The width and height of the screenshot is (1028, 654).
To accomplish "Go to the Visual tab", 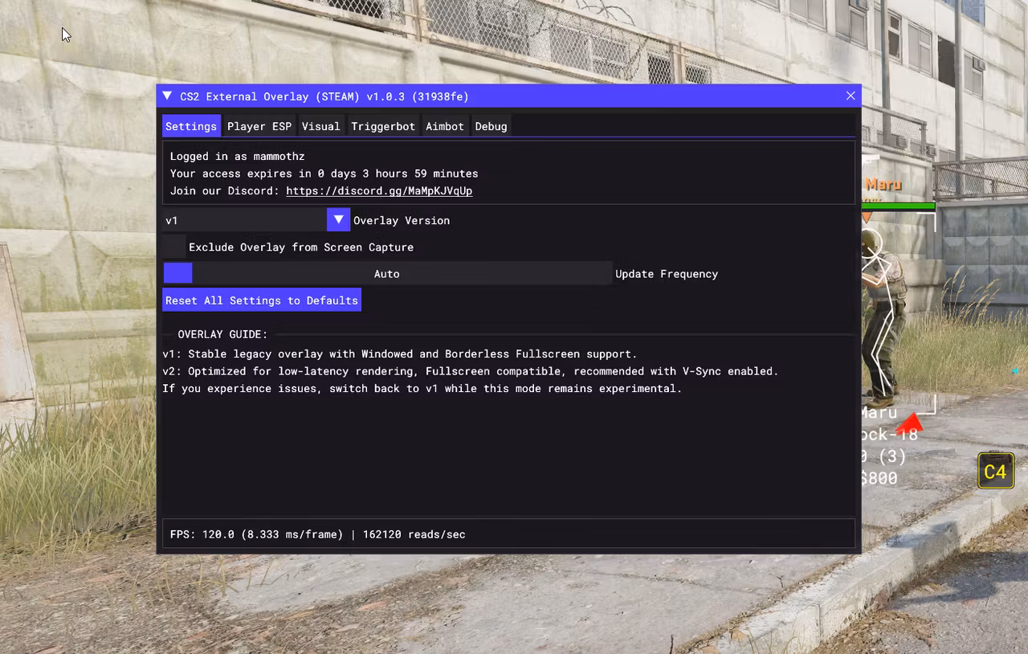I will [321, 126].
